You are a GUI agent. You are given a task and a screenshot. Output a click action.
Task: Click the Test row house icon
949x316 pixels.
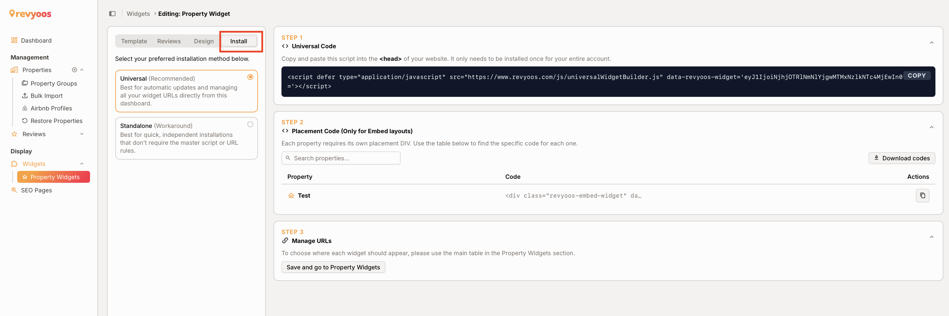[x=291, y=196]
